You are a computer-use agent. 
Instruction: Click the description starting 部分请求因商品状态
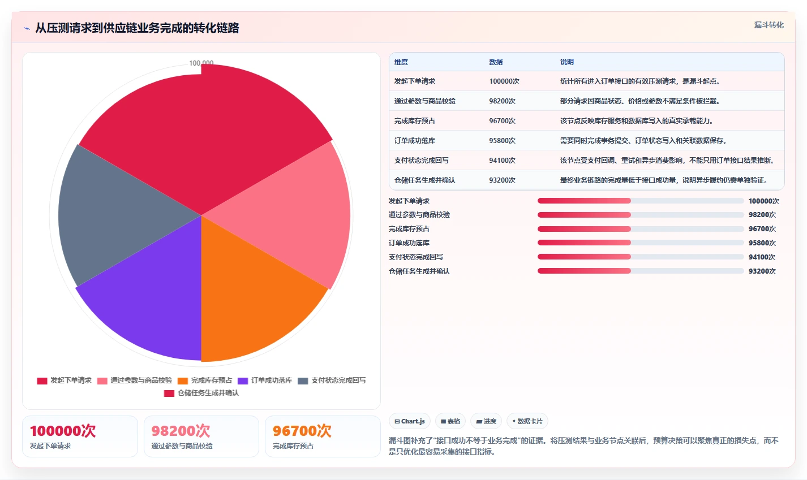[640, 101]
